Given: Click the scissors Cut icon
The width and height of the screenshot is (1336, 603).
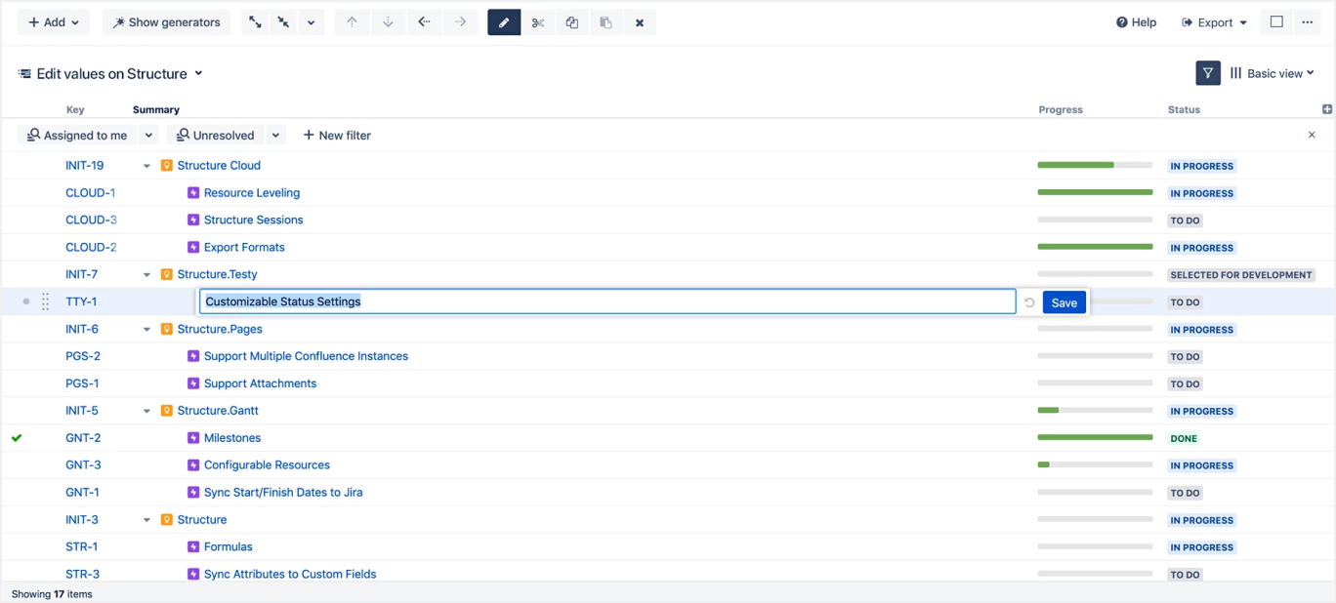Looking at the screenshot, I should [538, 22].
